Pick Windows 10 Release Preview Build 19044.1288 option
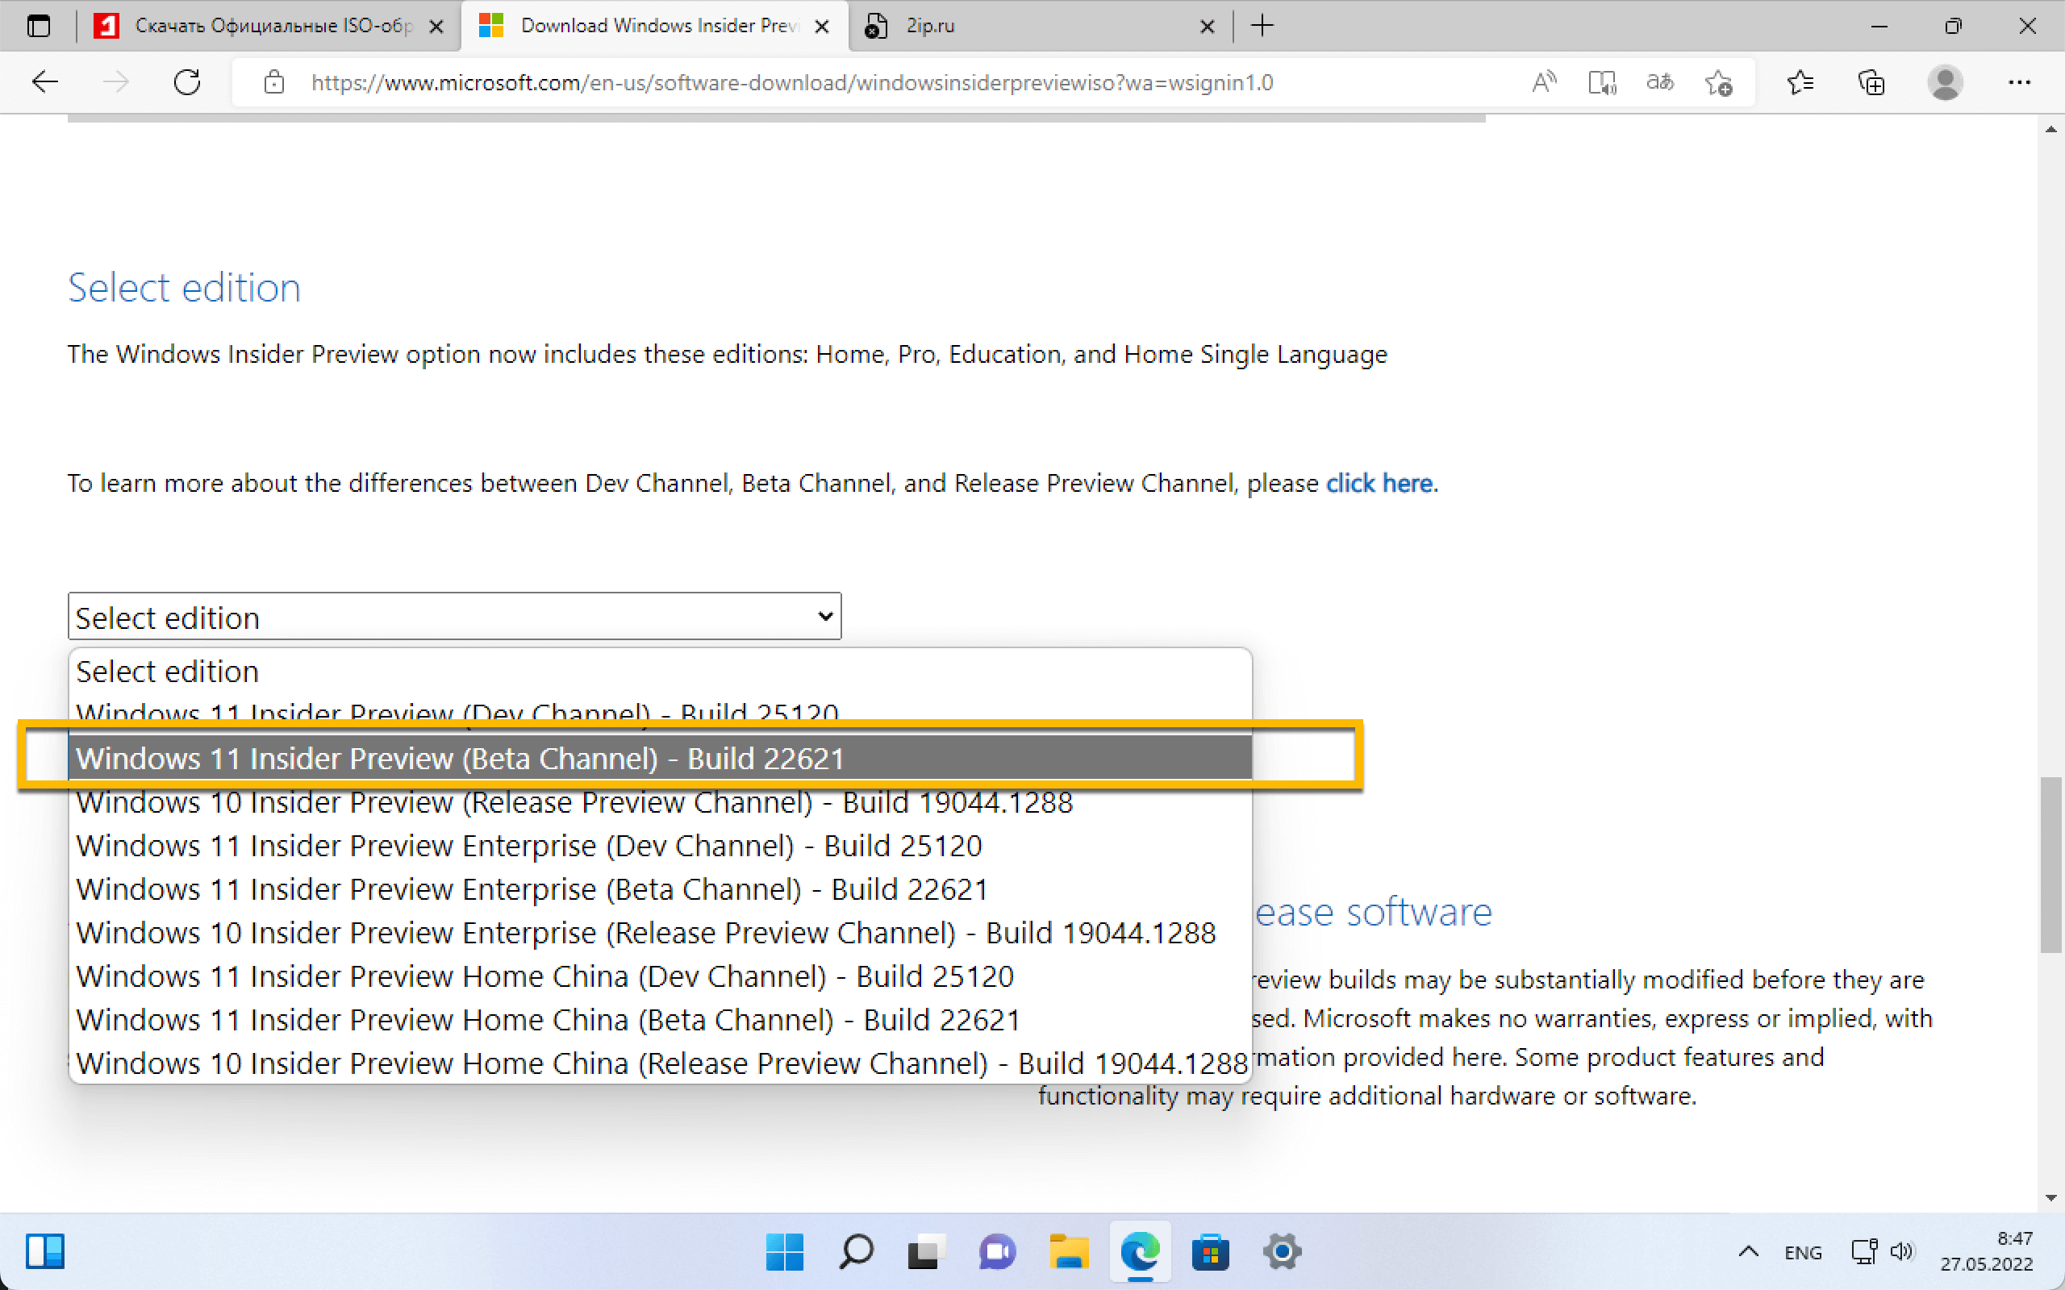The image size is (2065, 1290). point(574,802)
